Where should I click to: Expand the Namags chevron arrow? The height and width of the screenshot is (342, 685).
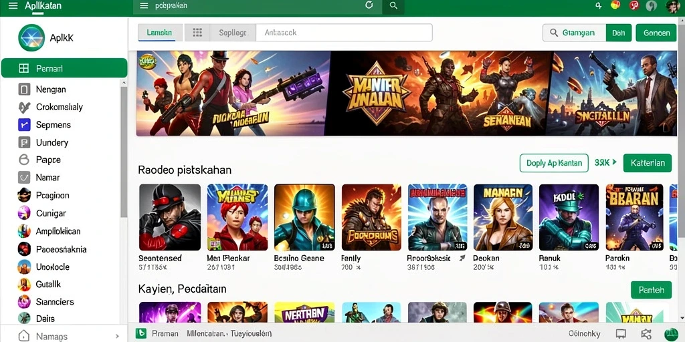(117, 337)
